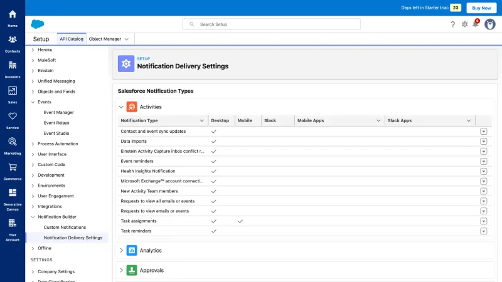The image size is (502, 282).
Task: Open the Help question mark icon
Action: pos(452,24)
